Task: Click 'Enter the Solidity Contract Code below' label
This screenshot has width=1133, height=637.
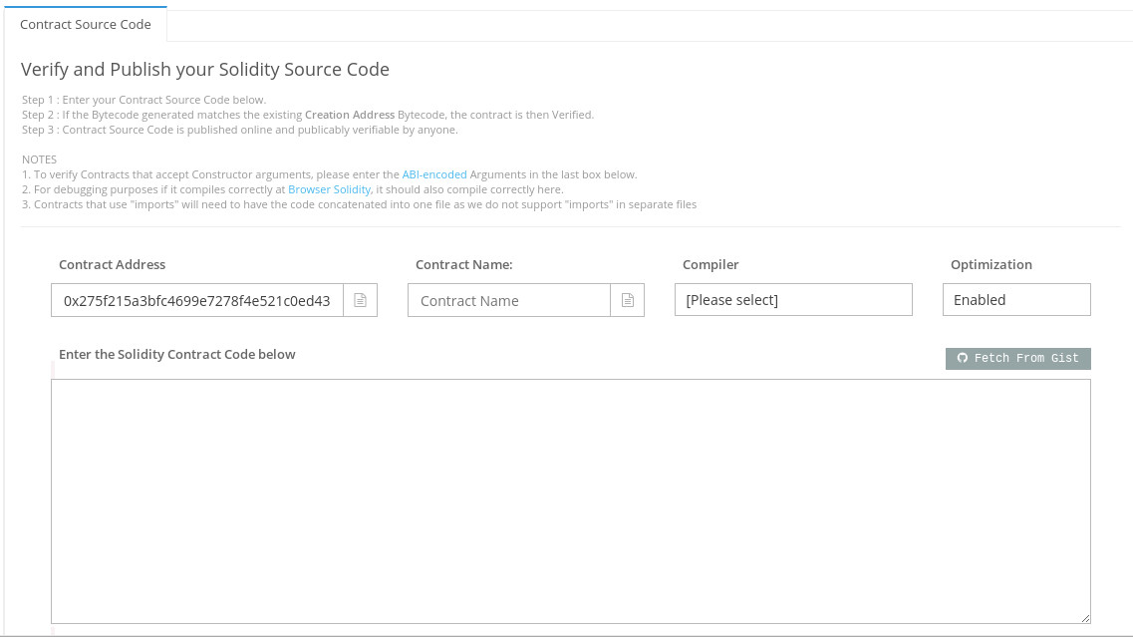Action: pos(177,354)
